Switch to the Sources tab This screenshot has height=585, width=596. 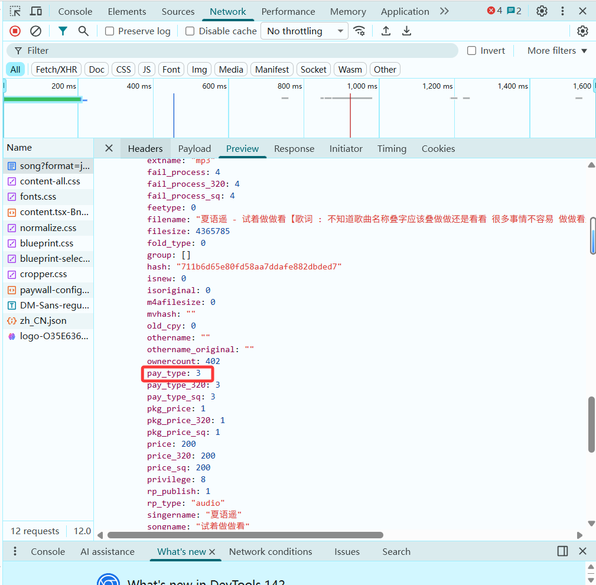(x=178, y=11)
